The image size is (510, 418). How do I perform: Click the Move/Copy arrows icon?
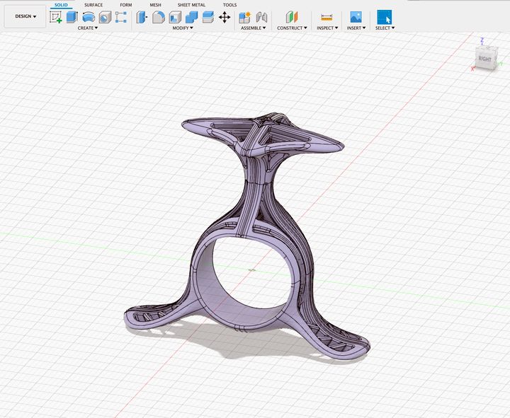click(225, 17)
